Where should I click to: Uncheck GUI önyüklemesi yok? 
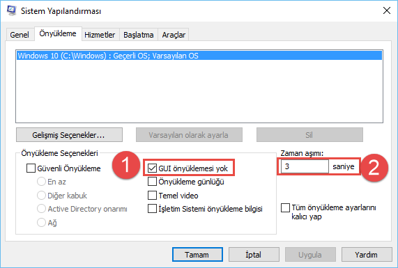click(152, 168)
